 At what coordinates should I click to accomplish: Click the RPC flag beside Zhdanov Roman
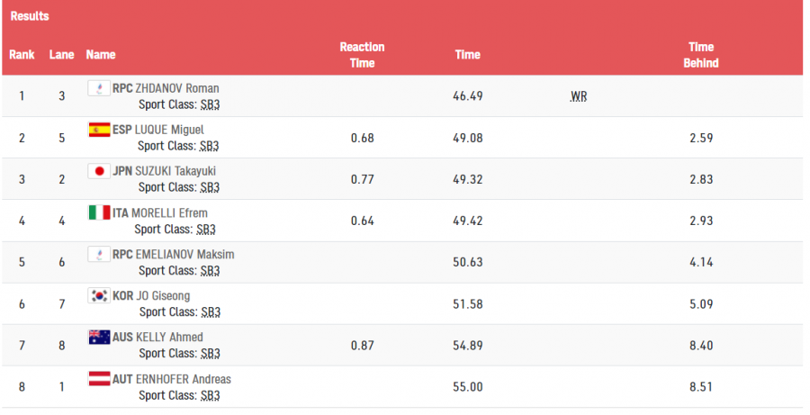[98, 88]
